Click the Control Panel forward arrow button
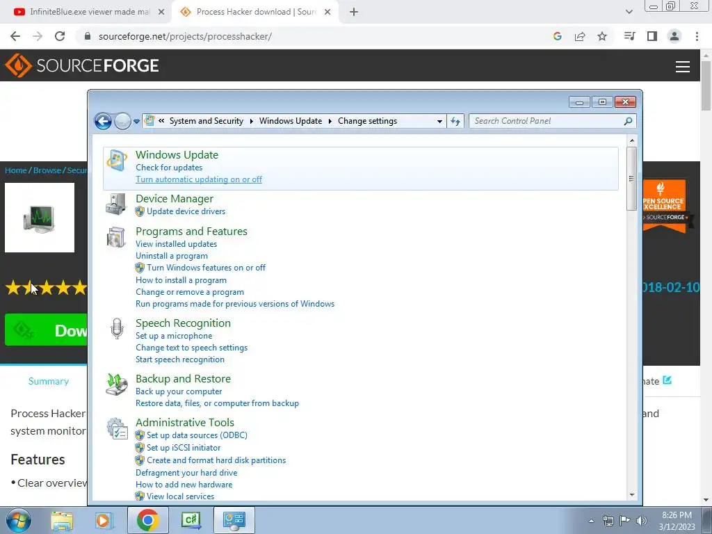The image size is (712, 534). pos(122,121)
